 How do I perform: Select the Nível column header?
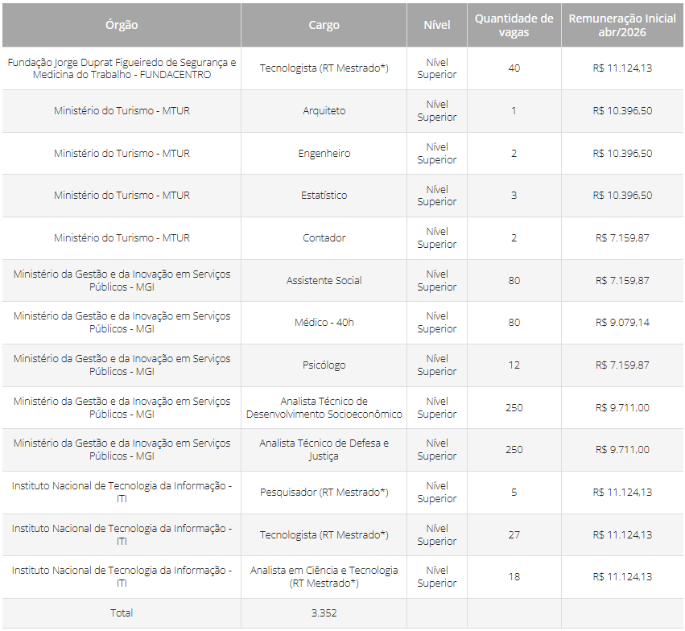pos(437,25)
